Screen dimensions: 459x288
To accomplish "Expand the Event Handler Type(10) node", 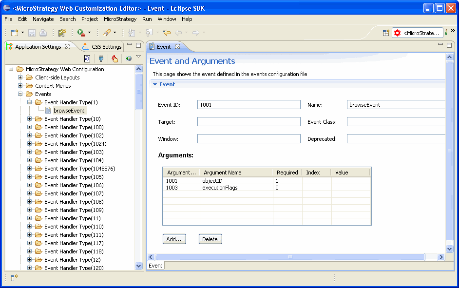I will 30,118.
